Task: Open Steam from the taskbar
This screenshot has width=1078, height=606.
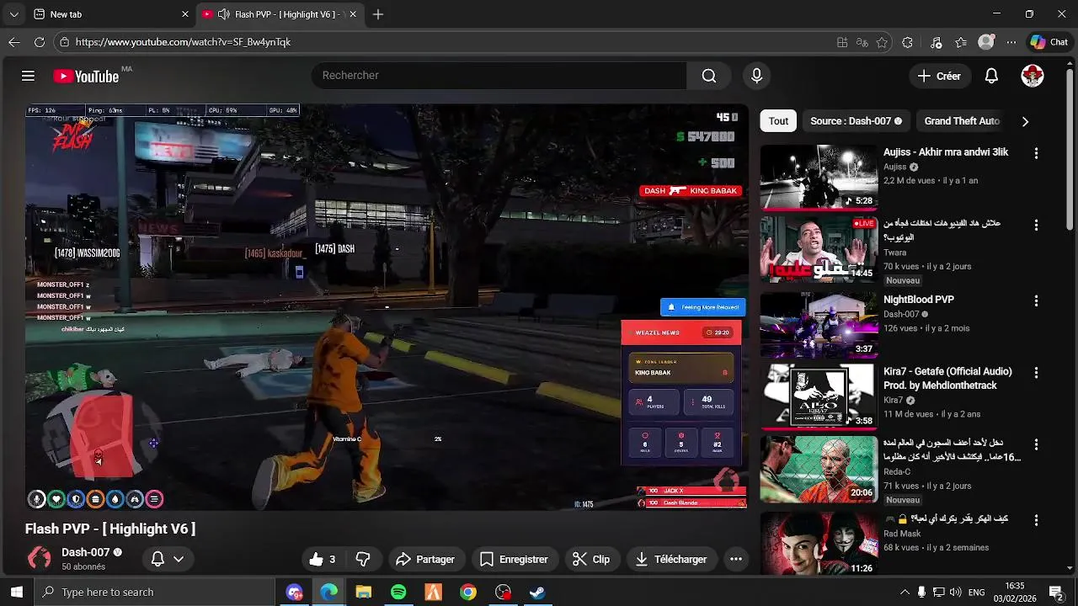Action: (x=536, y=592)
